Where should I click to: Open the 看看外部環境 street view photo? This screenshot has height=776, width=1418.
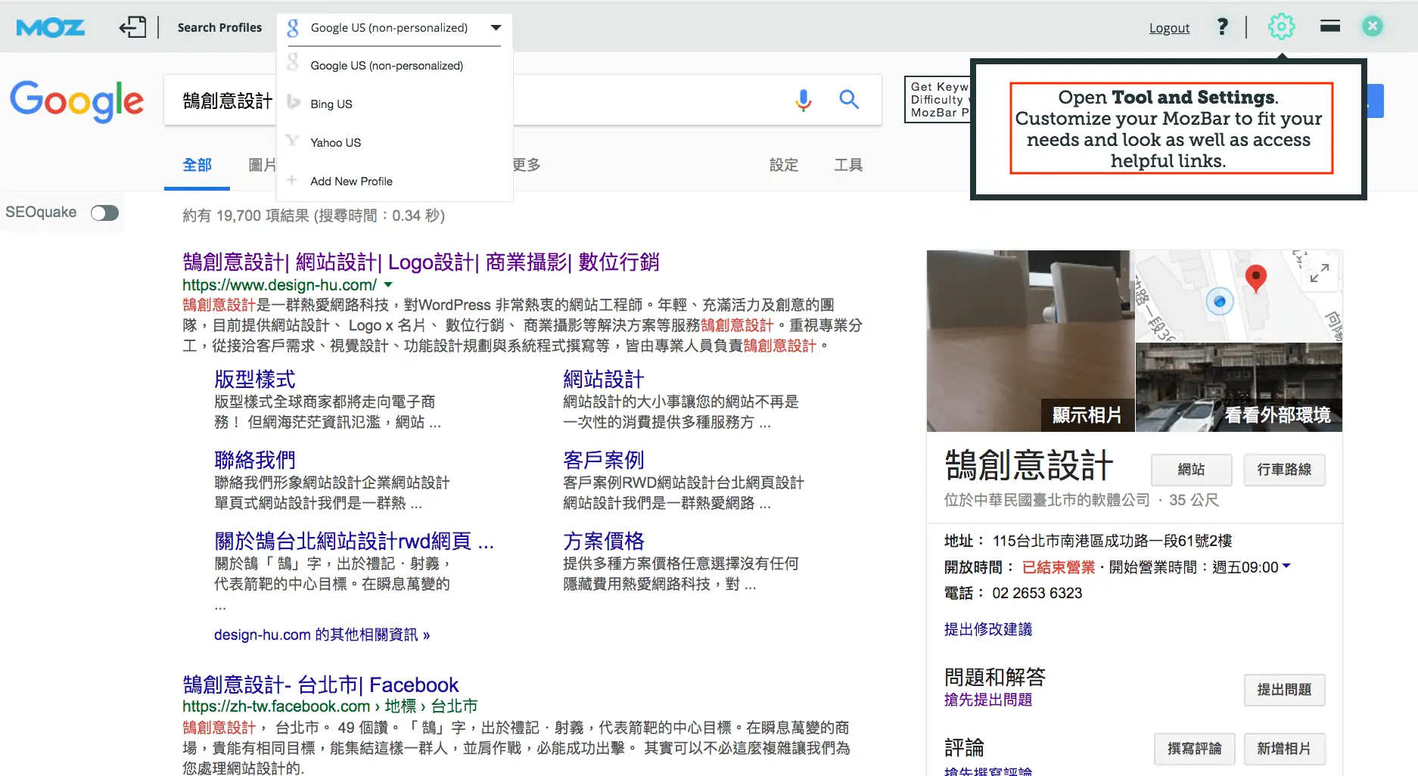pos(1239,387)
